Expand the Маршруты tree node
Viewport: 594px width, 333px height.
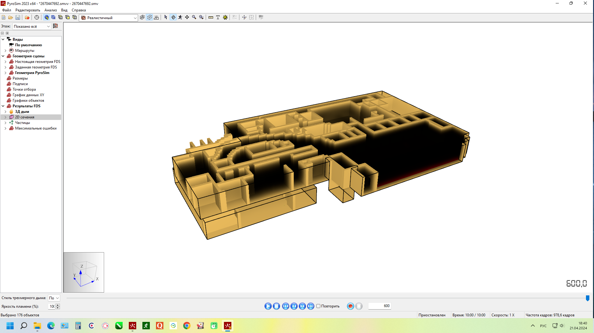tap(6, 51)
